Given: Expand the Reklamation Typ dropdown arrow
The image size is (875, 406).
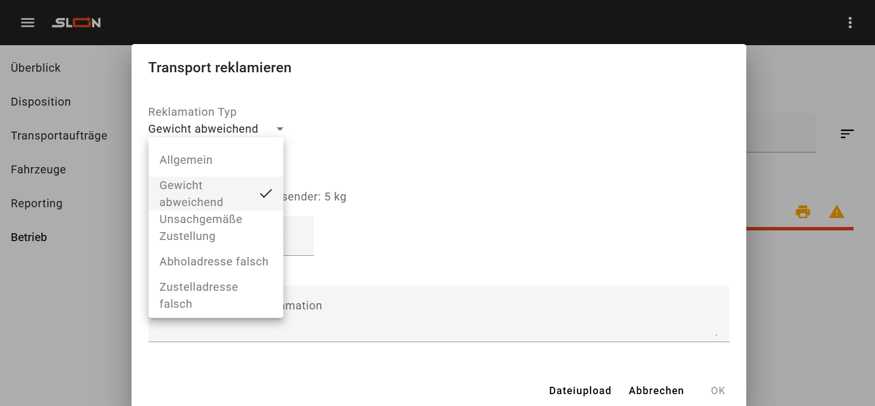Looking at the screenshot, I should (280, 129).
